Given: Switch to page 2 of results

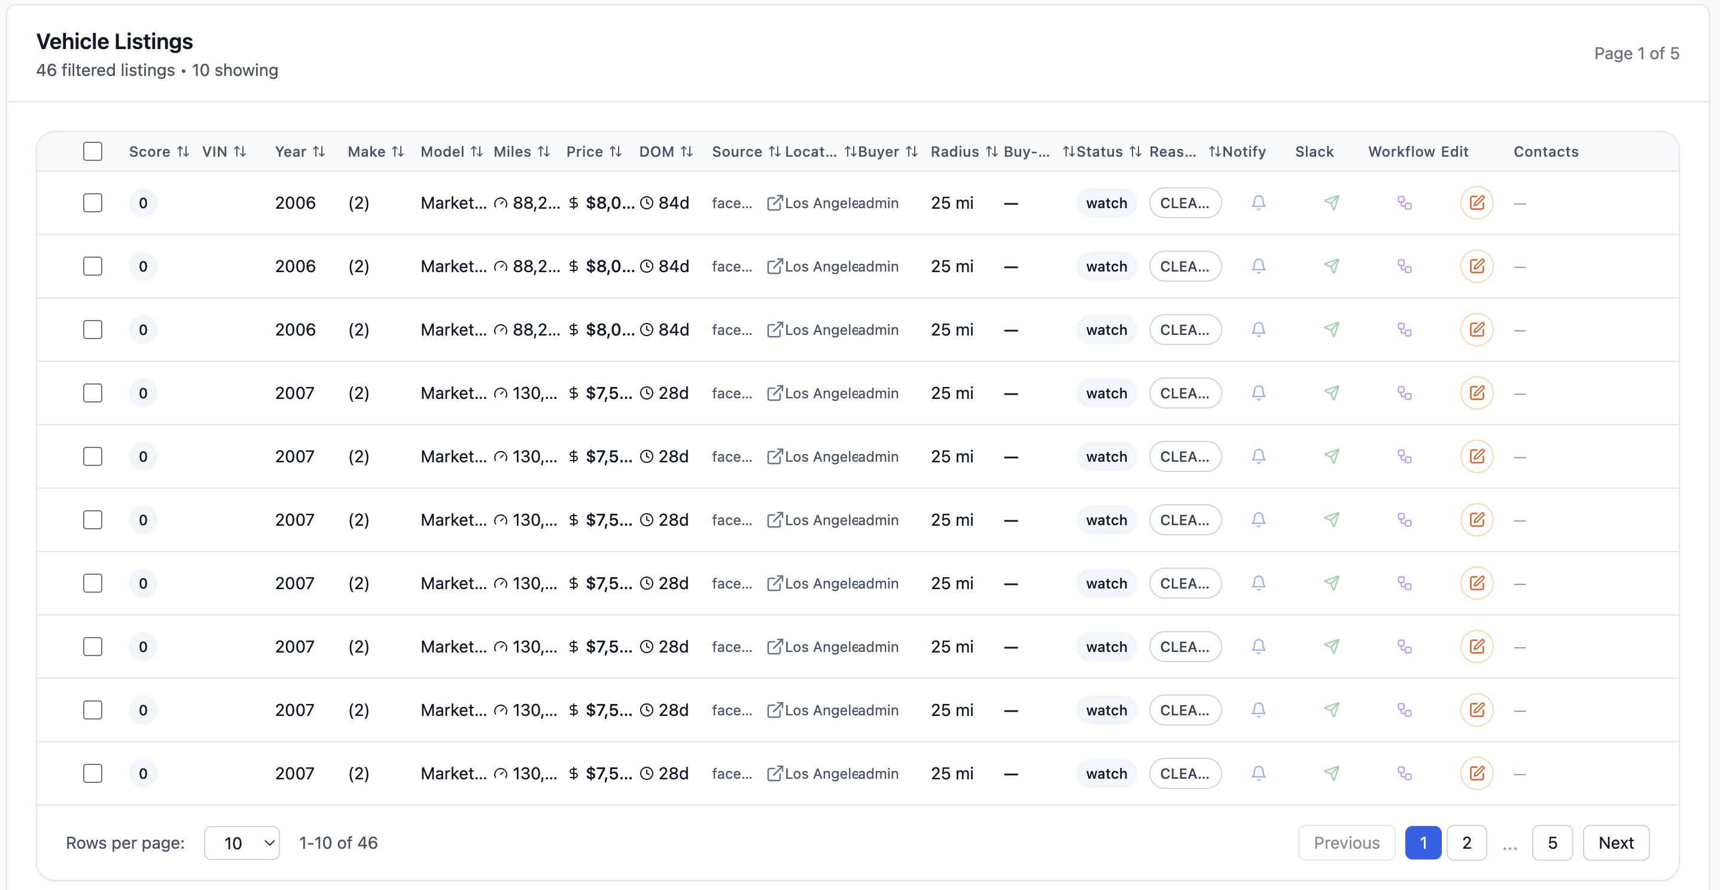Looking at the screenshot, I should [1466, 843].
